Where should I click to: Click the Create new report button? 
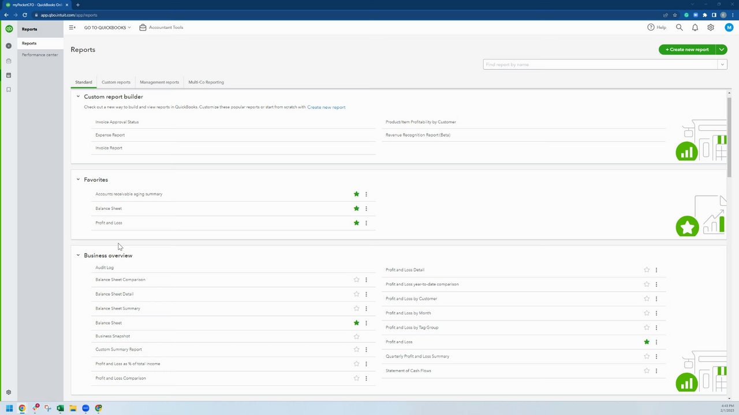(687, 50)
